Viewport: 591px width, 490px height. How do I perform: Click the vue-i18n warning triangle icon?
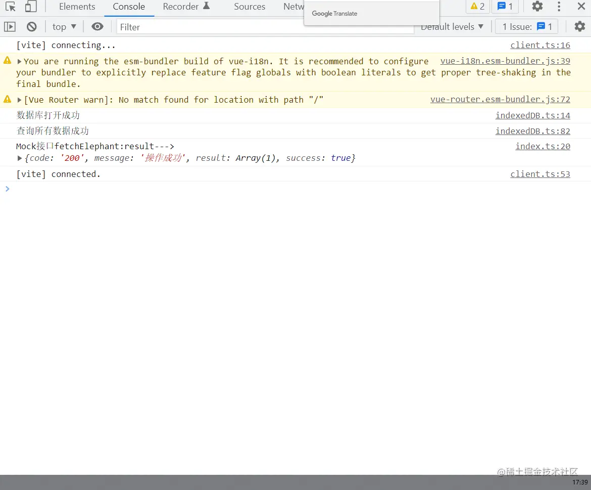click(x=7, y=60)
